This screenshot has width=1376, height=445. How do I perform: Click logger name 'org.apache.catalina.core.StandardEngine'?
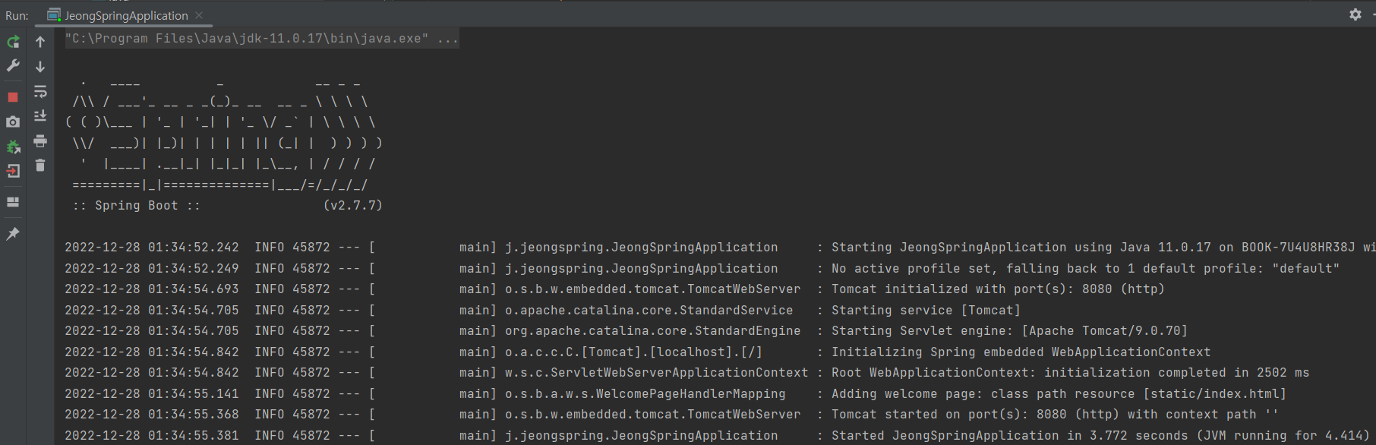click(x=653, y=331)
